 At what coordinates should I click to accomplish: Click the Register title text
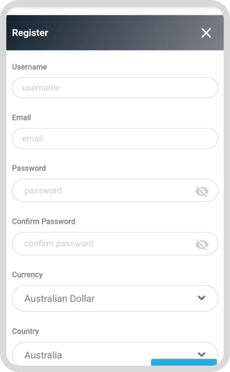click(30, 33)
